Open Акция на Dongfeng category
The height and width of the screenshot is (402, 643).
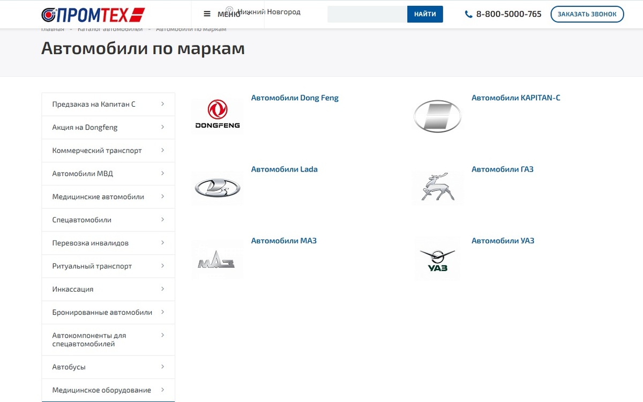click(108, 128)
